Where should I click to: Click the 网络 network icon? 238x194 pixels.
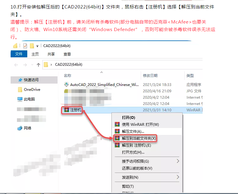tap(20, 128)
